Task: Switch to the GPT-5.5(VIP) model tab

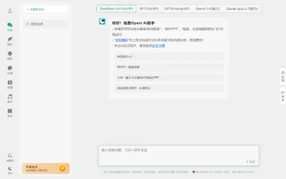Action: coord(149,9)
